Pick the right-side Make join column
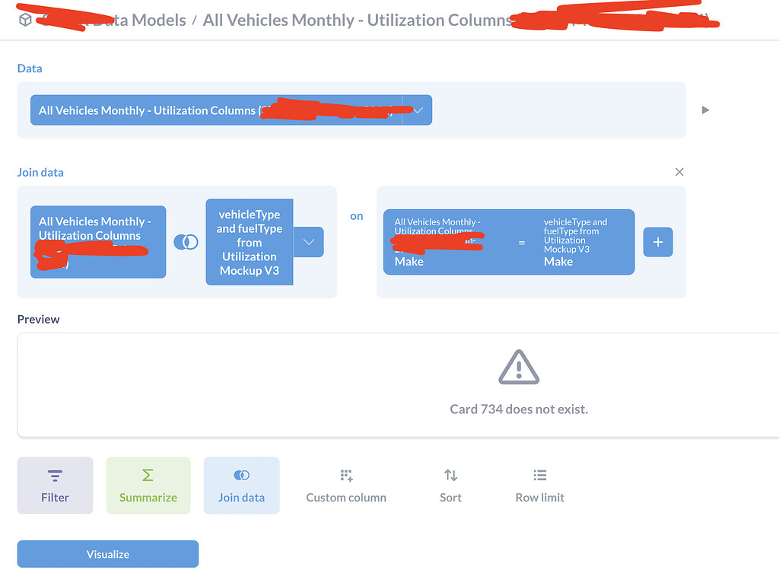 click(x=582, y=242)
